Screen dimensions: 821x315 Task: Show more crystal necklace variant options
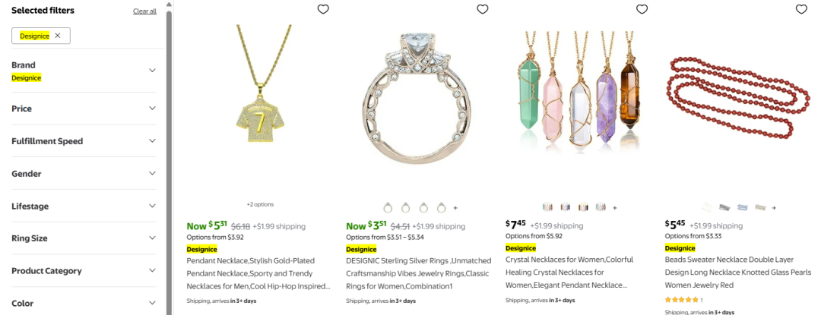pyautogui.click(x=615, y=207)
